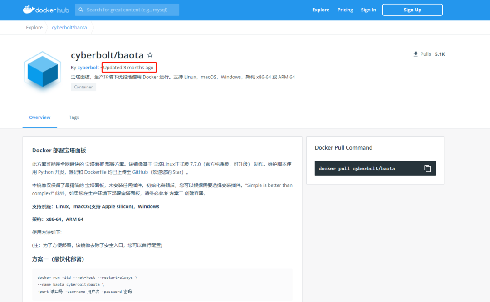Click the '使用方法如下:' line
Screen dimensions: 490x302
click(47, 232)
